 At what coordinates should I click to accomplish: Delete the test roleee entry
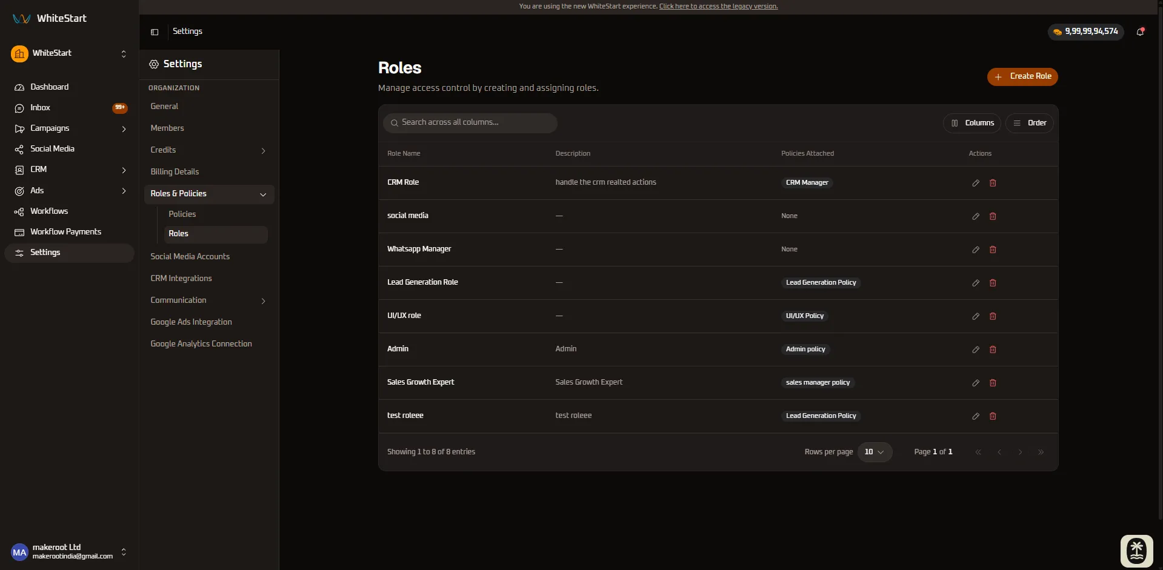tap(993, 416)
